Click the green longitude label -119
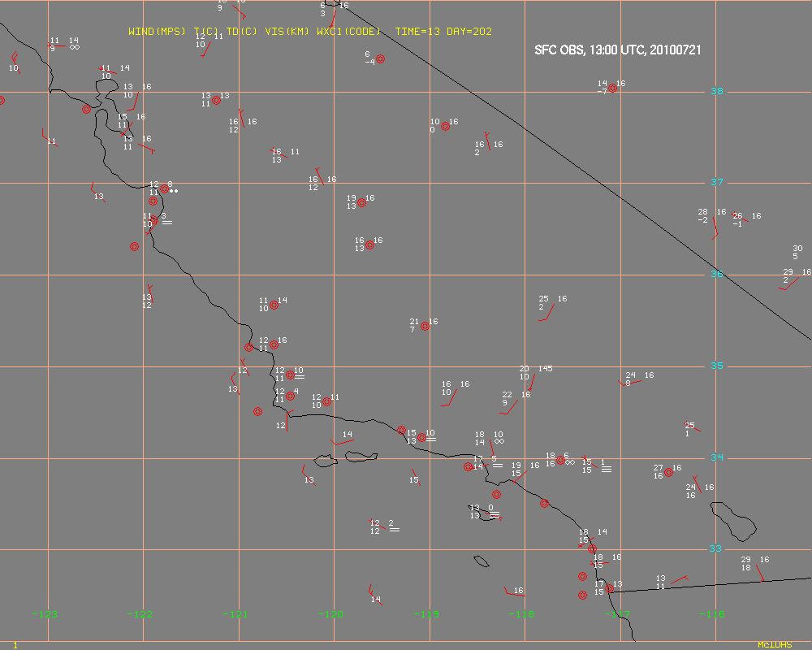 tap(426, 615)
